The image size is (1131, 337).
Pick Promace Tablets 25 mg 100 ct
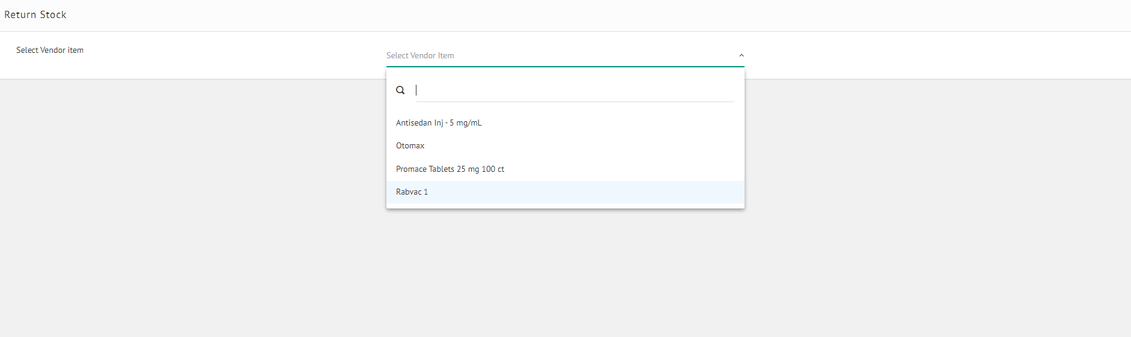point(565,169)
